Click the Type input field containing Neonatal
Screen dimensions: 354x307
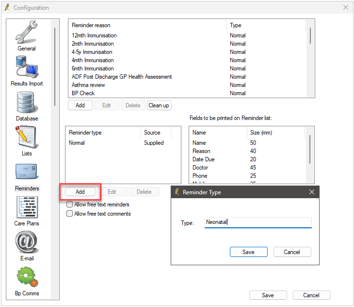258,222
